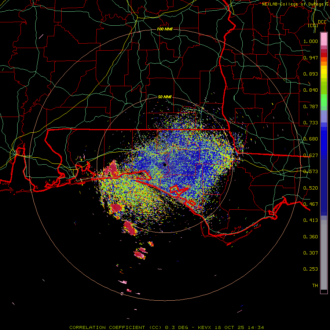Viewport: 330px width, 330px height.
Task: Click the 1.000 value on the color scale
Action: [311, 41]
